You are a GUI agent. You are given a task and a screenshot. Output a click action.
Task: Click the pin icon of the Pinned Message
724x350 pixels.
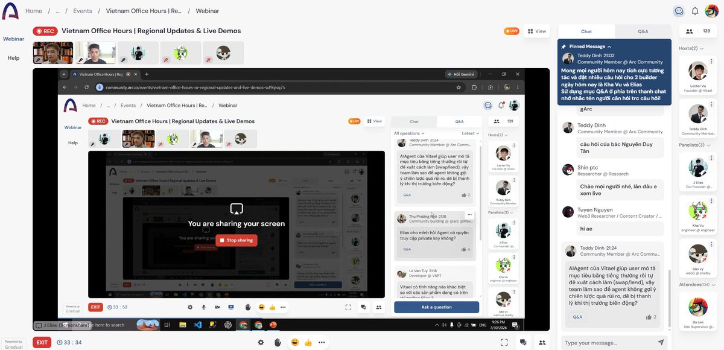(564, 46)
